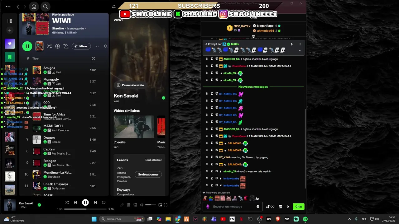Mute the Spotify volume speaker icon

pos(142,205)
